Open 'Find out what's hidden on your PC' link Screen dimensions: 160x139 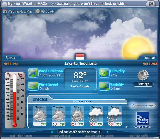pos(79,132)
